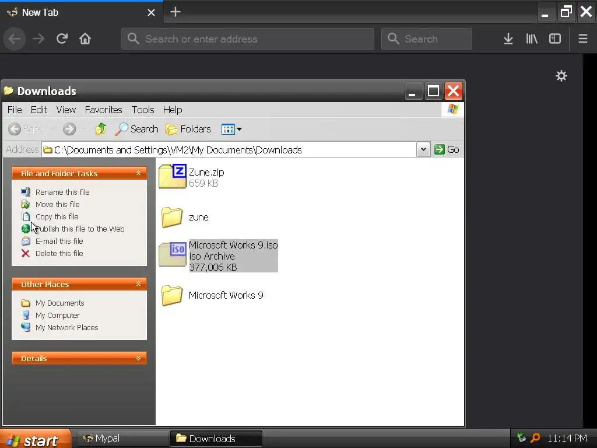Image resolution: width=597 pixels, height=448 pixels.
Task: Toggle the browser sidebar icon
Action: tap(555, 38)
